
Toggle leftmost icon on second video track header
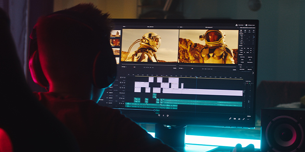(x=120, y=82)
